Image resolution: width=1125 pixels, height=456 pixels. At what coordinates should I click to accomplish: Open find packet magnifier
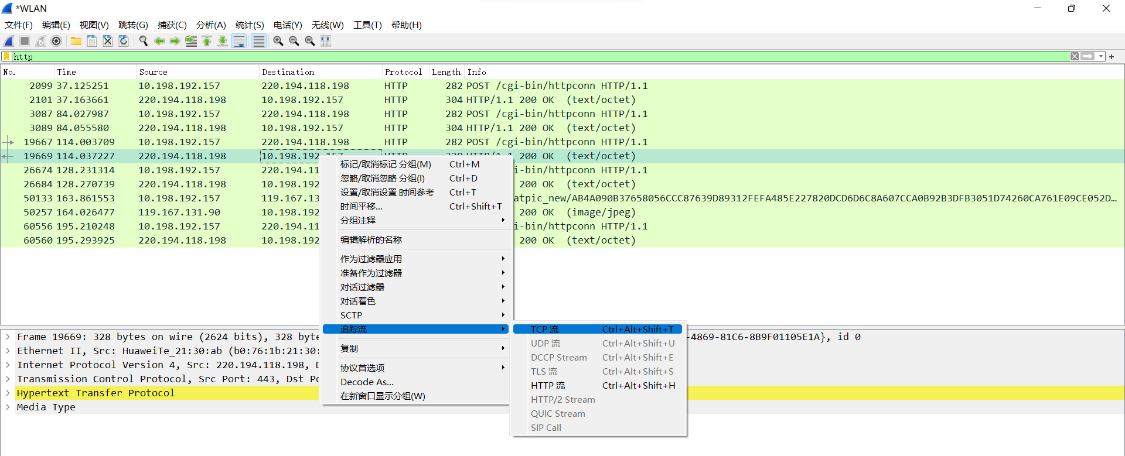click(x=144, y=41)
